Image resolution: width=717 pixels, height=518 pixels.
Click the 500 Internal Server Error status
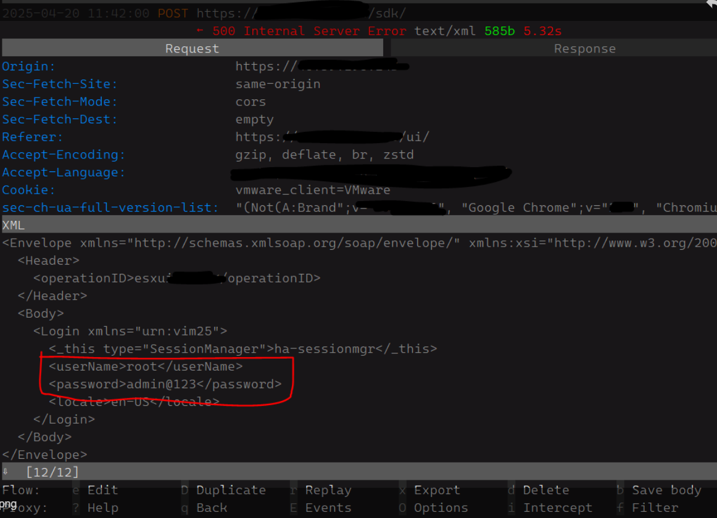coord(309,31)
